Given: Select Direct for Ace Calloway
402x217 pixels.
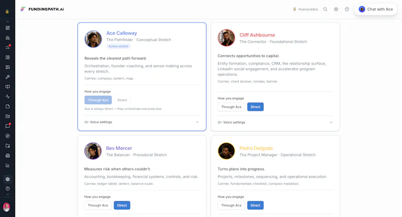Looking at the screenshot, I should [122, 100].
